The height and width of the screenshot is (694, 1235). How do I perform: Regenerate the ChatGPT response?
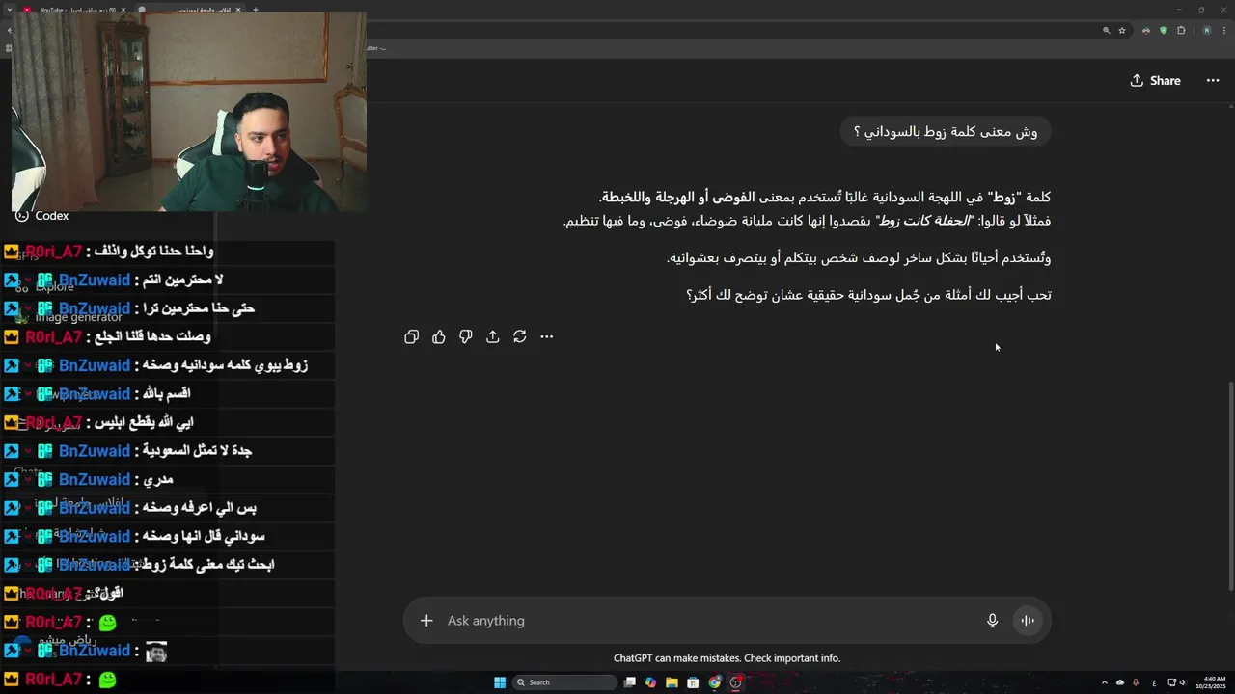520,336
